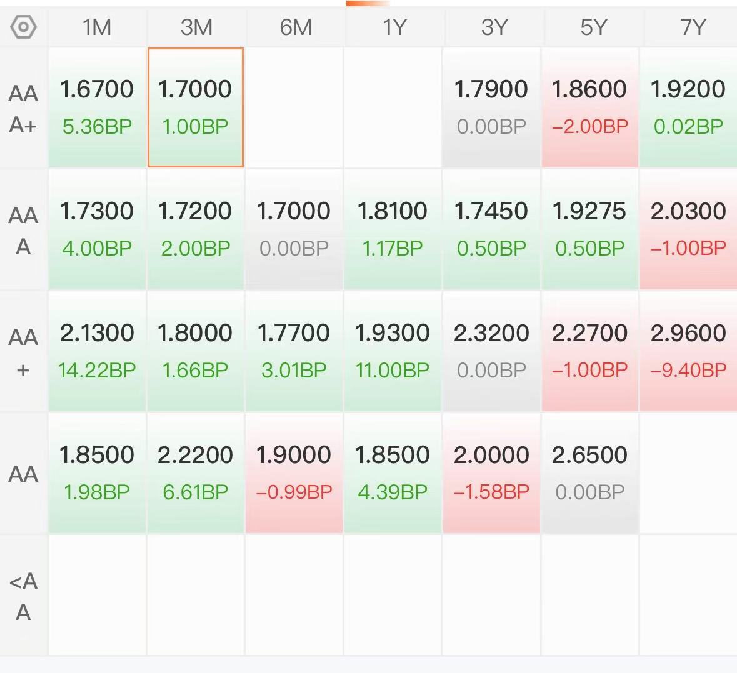Click the AAA+ rating row label
The width and height of the screenshot is (737, 673).
(x=23, y=108)
